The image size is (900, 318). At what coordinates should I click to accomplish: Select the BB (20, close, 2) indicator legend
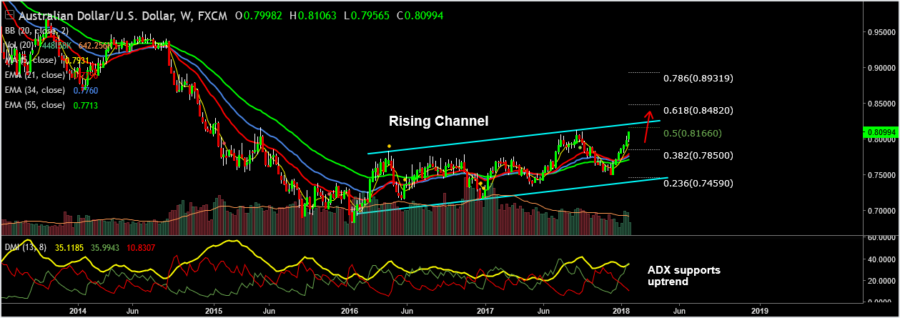coord(36,31)
